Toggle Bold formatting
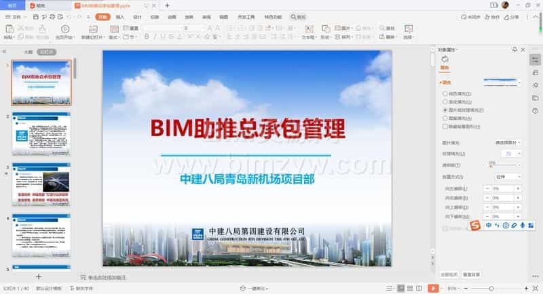Viewport: 543px width, 294px height. [147, 37]
